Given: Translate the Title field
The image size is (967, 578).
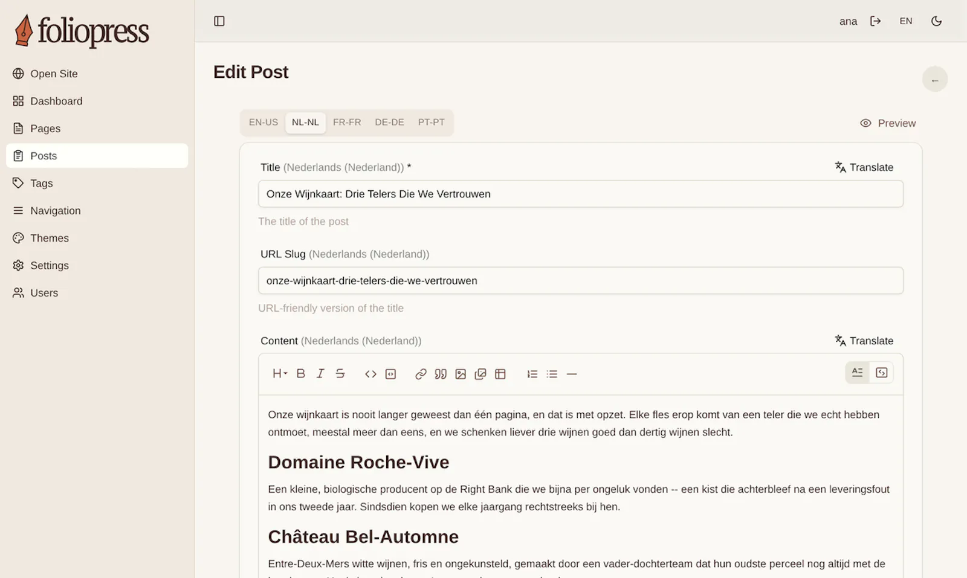Looking at the screenshot, I should (864, 167).
